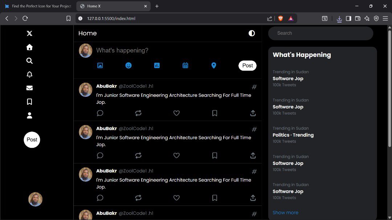Viewport: 392px width, 220px height.
Task: Click the X logo in sidebar
Action: pyautogui.click(x=29, y=33)
